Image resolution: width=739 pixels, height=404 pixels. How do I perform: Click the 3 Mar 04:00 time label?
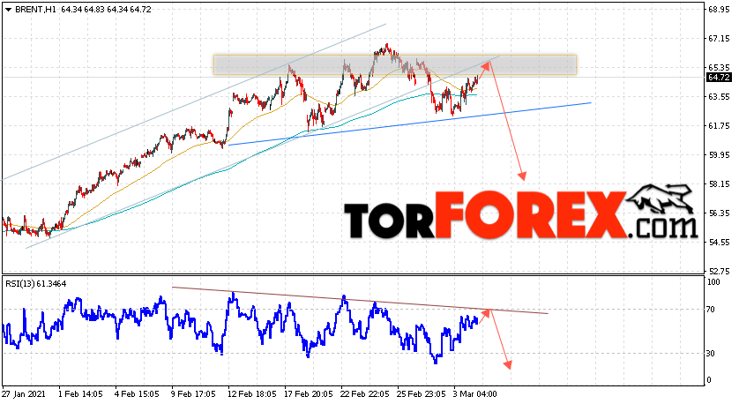[475, 393]
